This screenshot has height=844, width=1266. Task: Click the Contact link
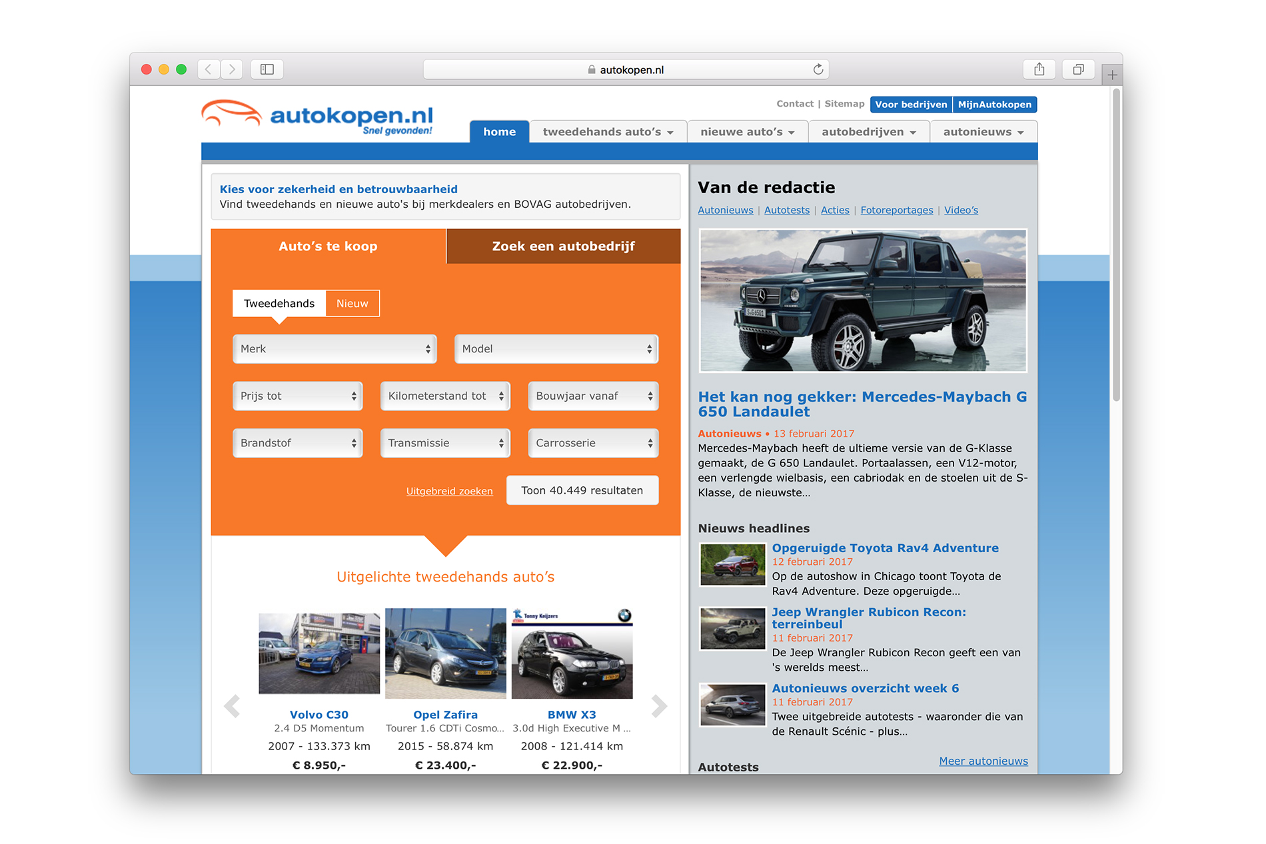(795, 104)
